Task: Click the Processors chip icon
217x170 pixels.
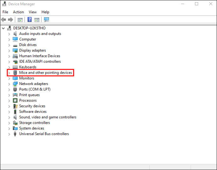Action: pos(15,100)
